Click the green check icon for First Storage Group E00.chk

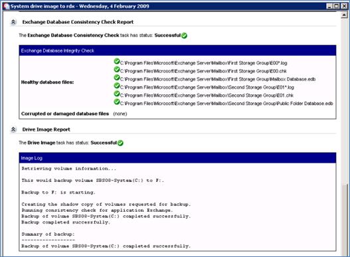tap(117, 70)
